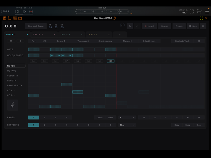Select the D# note label on step eight
Screen dimensions: 211x158
pyautogui.click(x=111, y=61)
